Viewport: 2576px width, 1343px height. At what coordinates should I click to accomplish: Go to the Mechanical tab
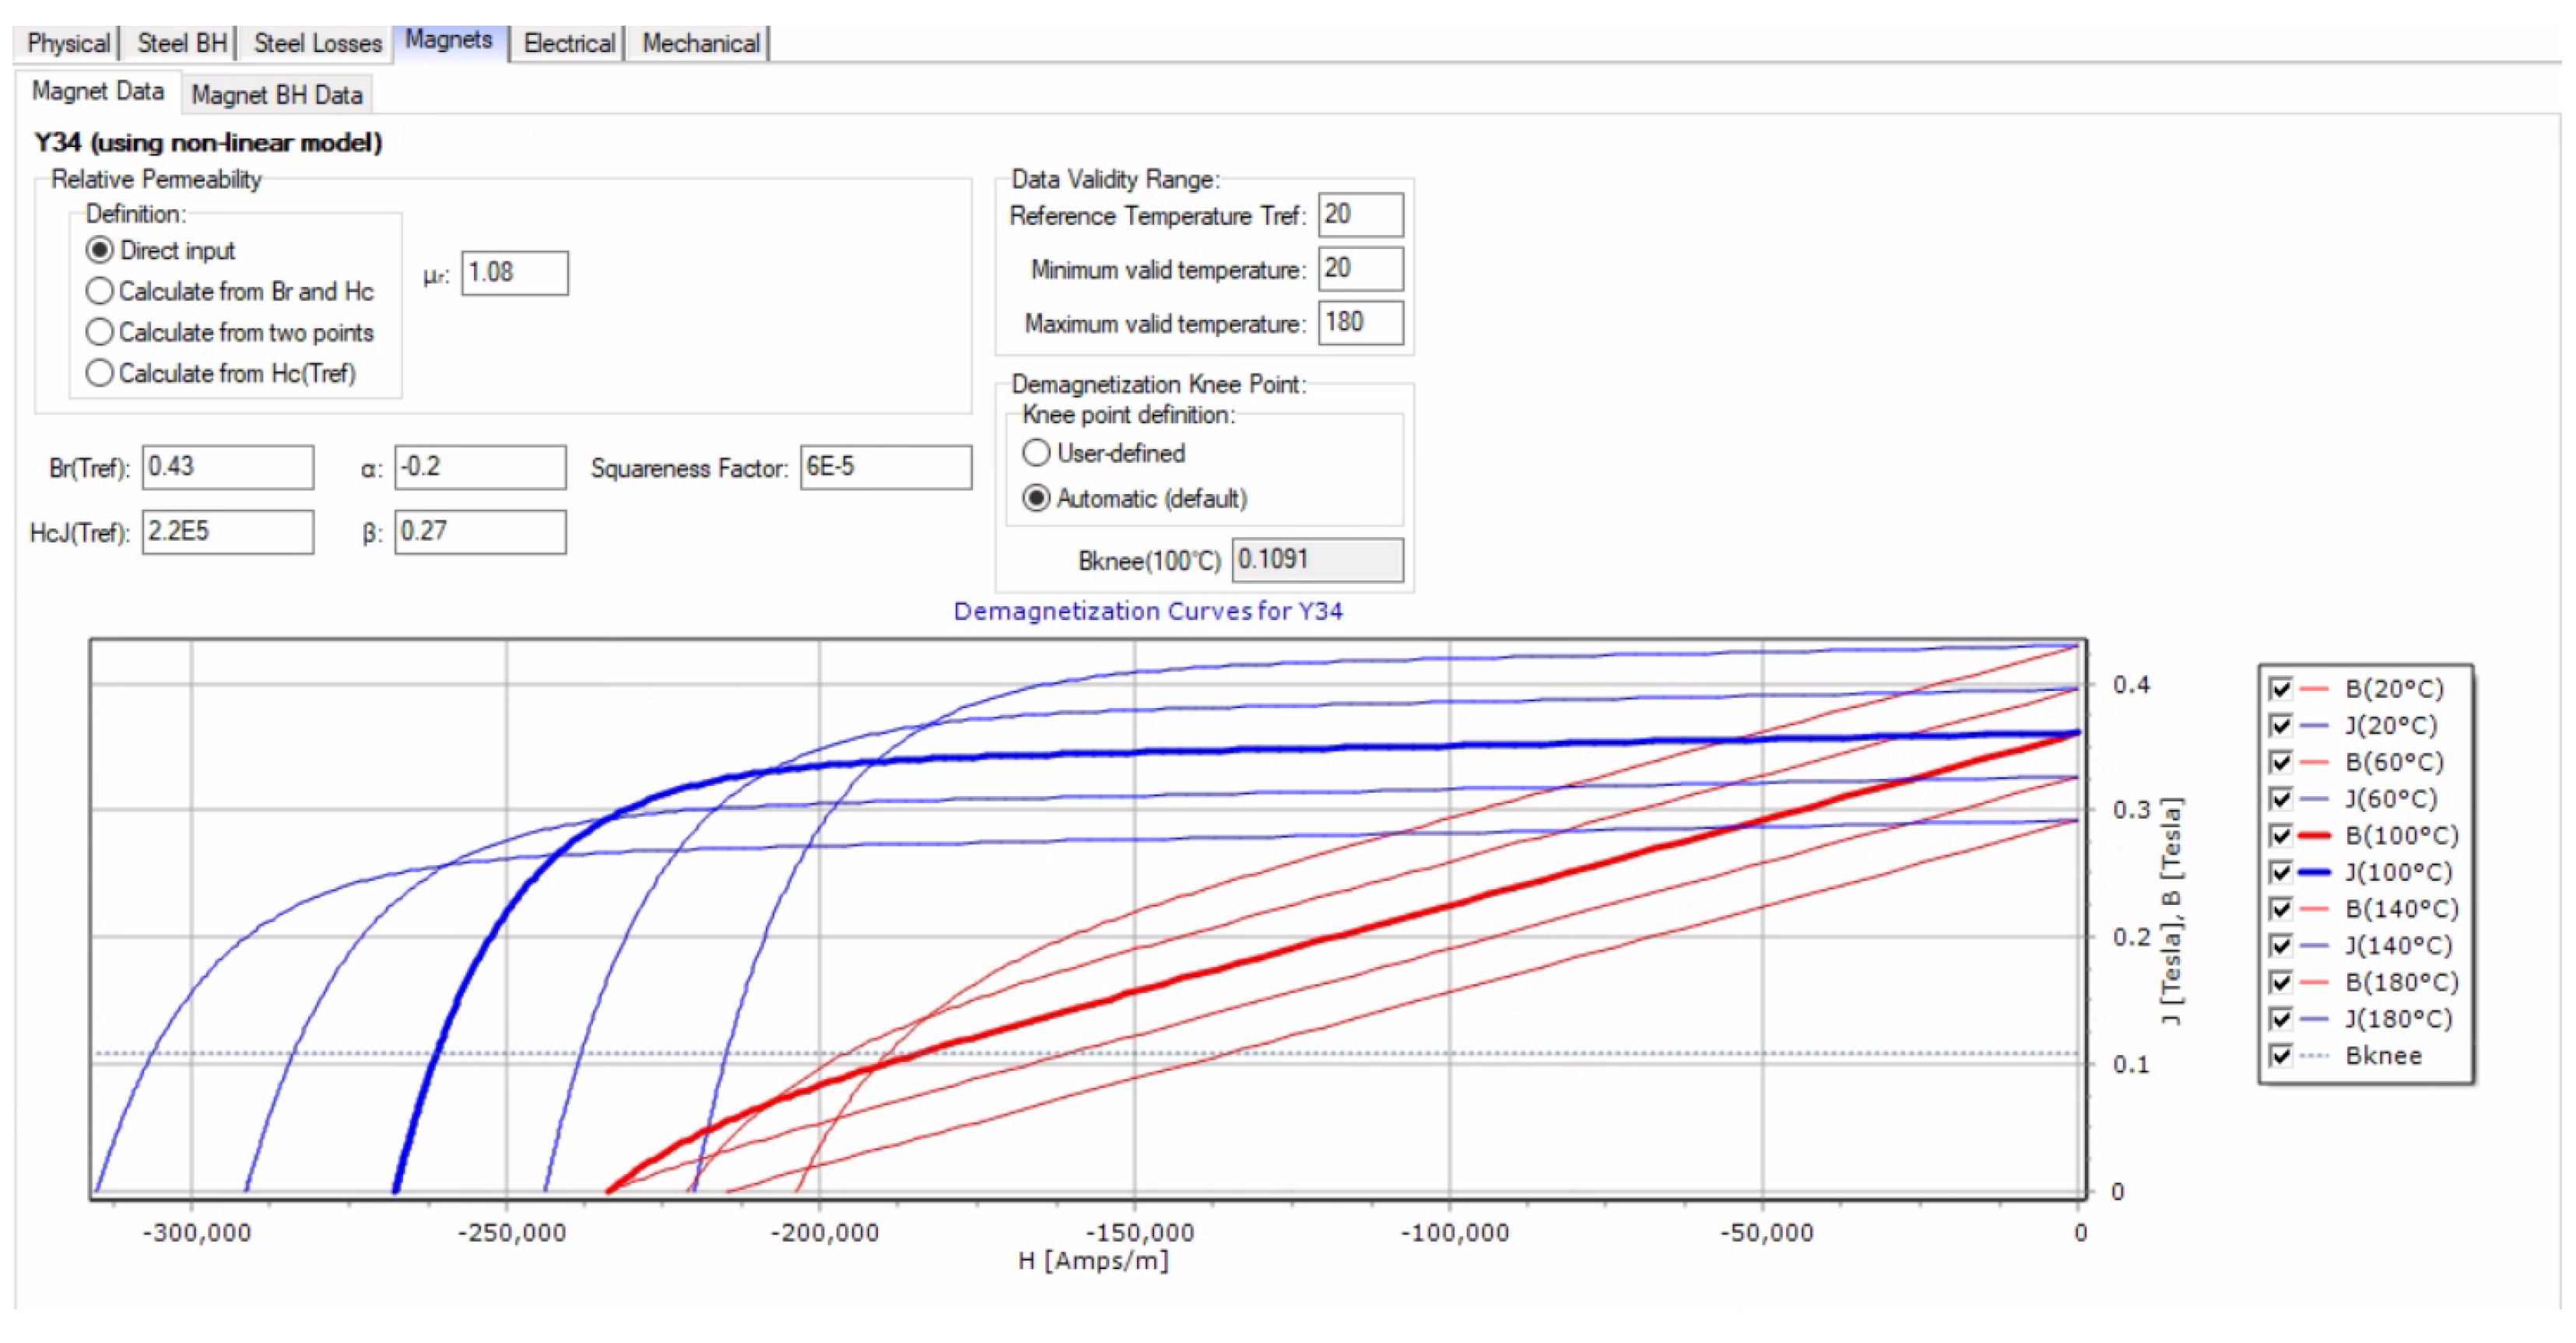[x=700, y=43]
